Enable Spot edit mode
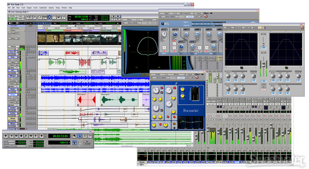Screen dimensions: 309x169 point(20,16)
